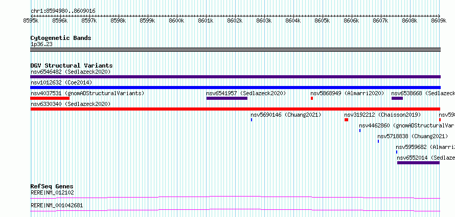Click the 8606k ruler tick label
Screen dimensions: 455x217
pos(351,21)
